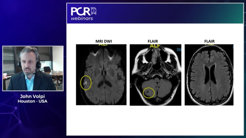
Task: Click the partial "Stu" link on the middle scan
Action: pos(179,50)
